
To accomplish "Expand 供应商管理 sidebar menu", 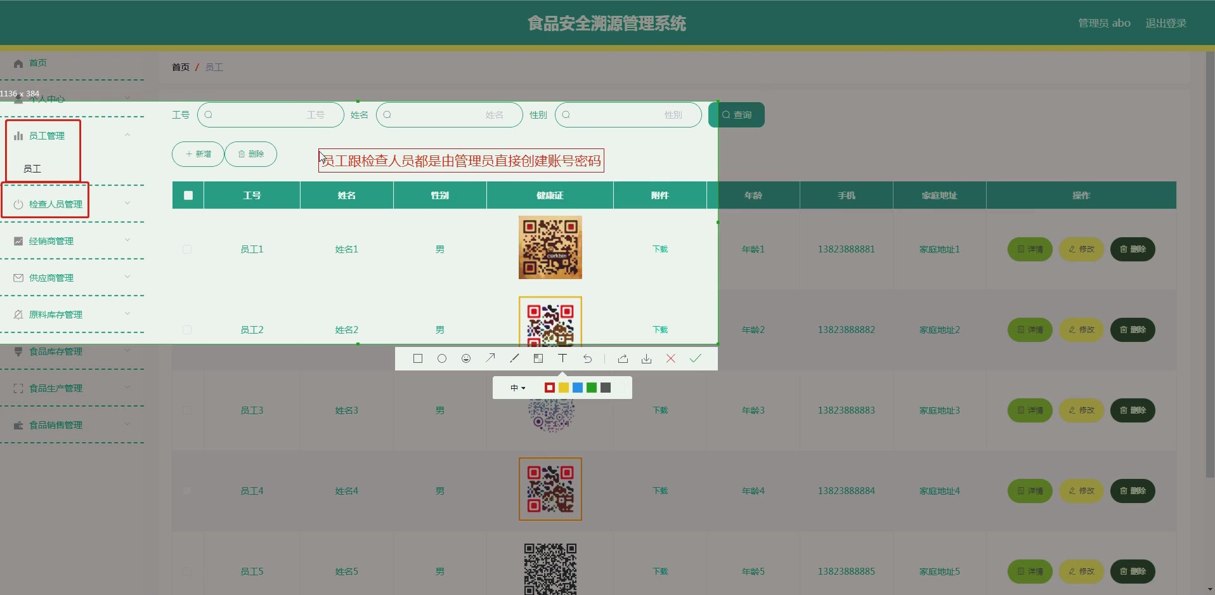I will 72,278.
